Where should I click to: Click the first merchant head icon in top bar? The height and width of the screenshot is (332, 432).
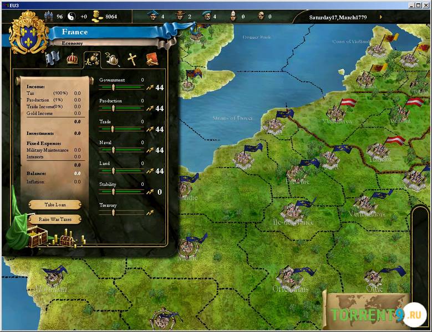[x=152, y=16]
